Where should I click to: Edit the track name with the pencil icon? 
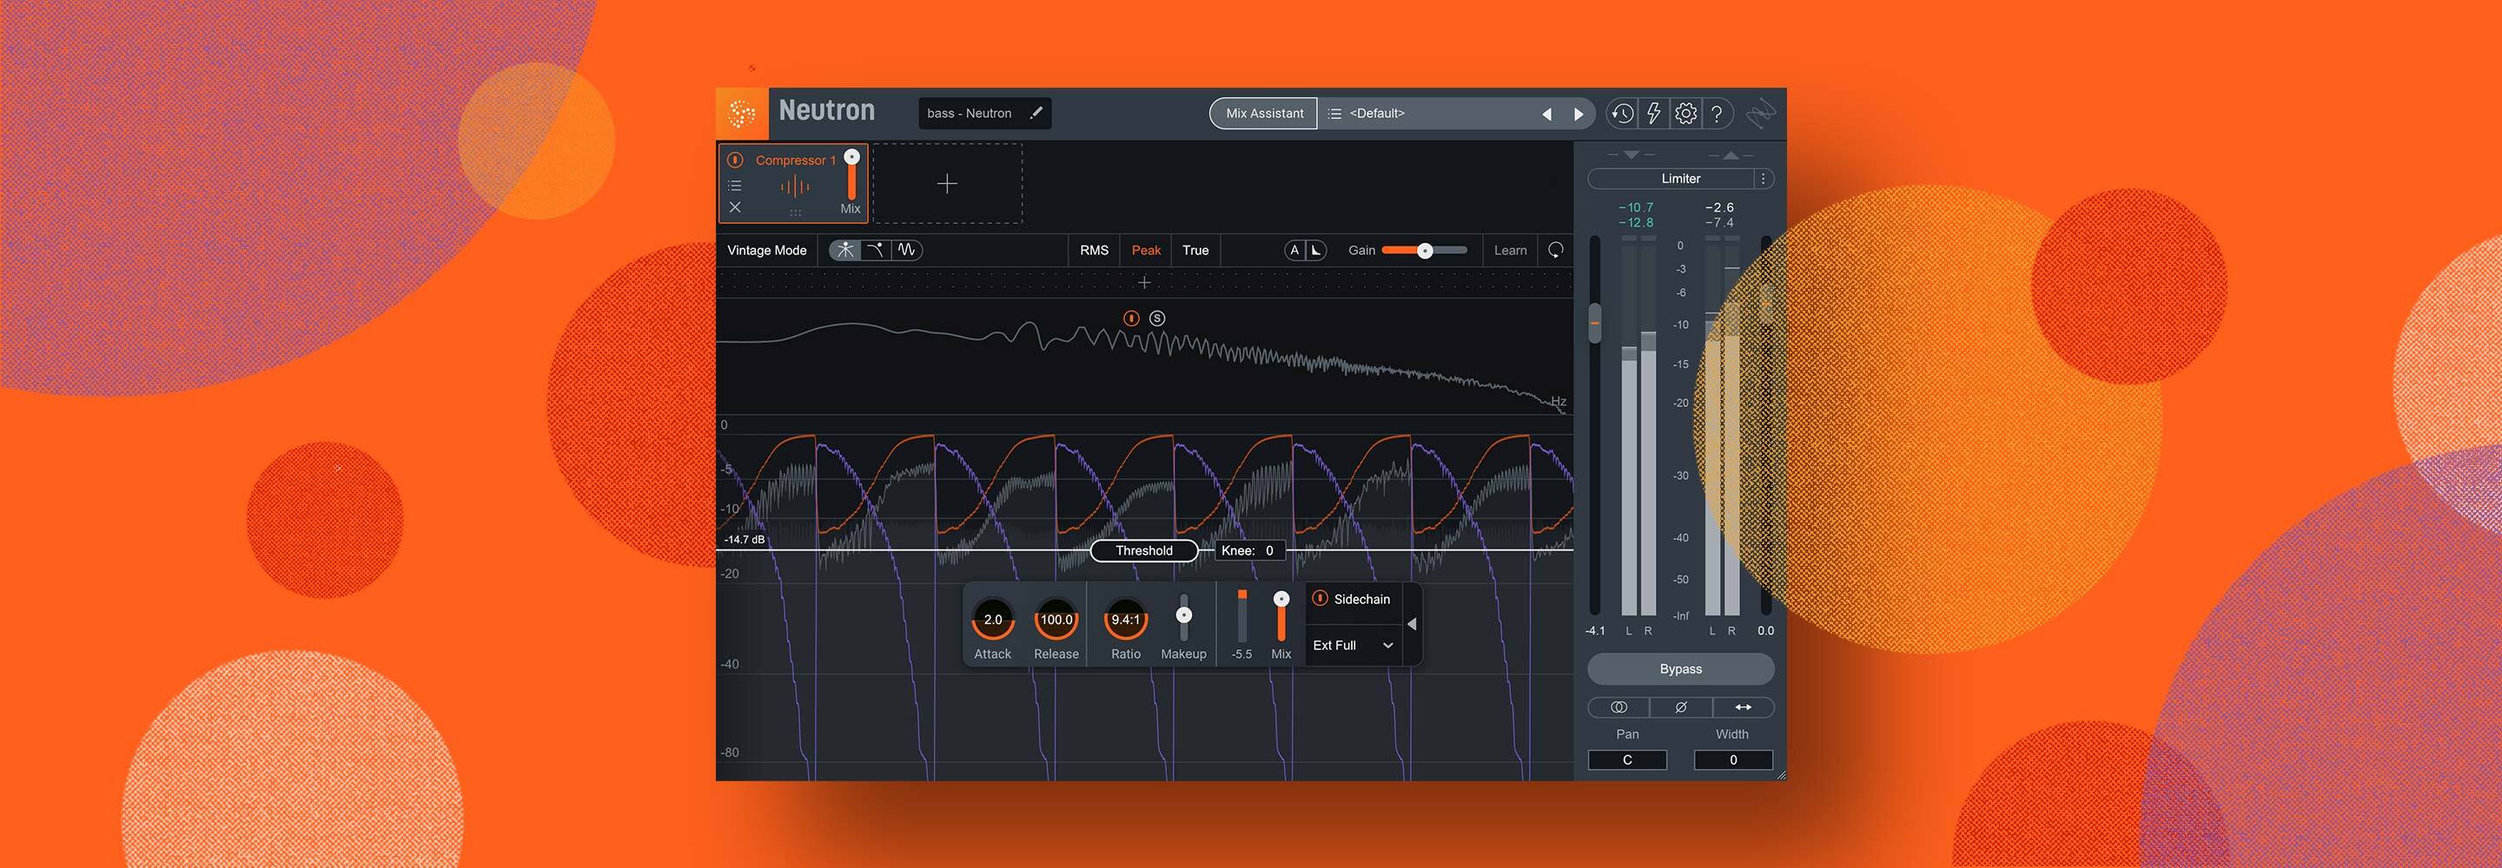coord(1036,113)
